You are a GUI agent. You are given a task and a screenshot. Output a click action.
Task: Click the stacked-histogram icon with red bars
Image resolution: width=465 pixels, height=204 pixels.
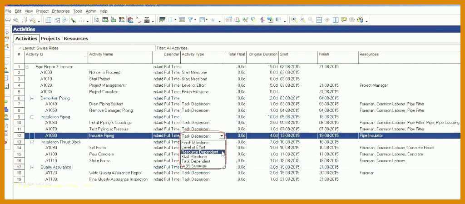pos(130,20)
